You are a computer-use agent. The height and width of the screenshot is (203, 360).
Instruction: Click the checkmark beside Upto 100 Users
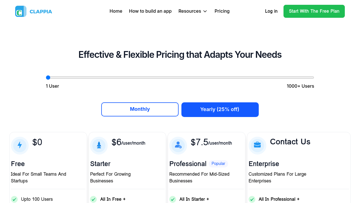14,199
